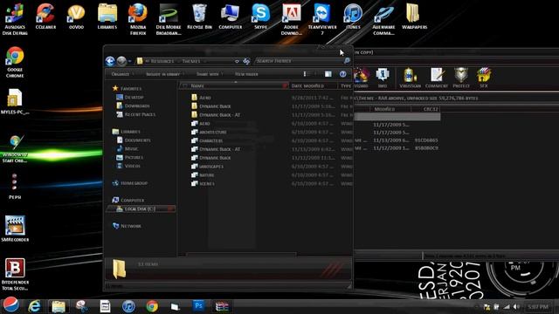Create a New folder from the toolbar
The height and width of the screenshot is (314, 559).
[x=246, y=74]
